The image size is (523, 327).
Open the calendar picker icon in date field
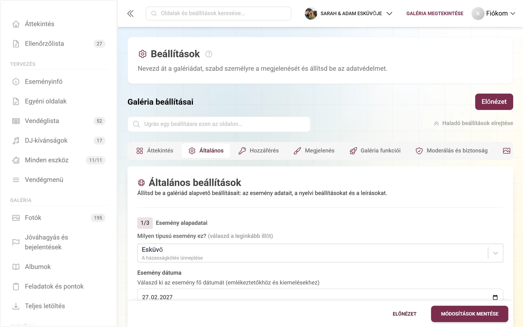click(495, 297)
